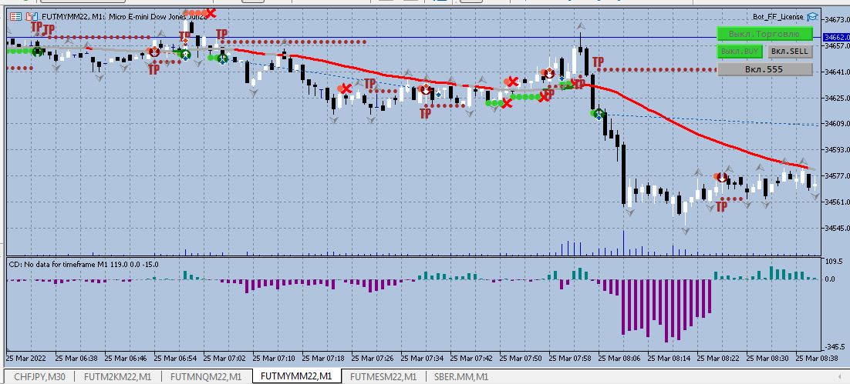Click the Bot_FF_License label
This screenshot has width=850, height=384.
pos(778,17)
